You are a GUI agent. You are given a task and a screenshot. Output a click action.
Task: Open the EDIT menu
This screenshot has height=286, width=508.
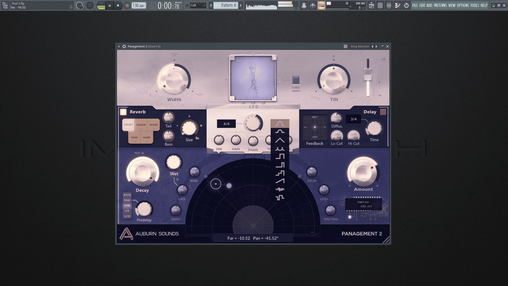coord(422,5)
